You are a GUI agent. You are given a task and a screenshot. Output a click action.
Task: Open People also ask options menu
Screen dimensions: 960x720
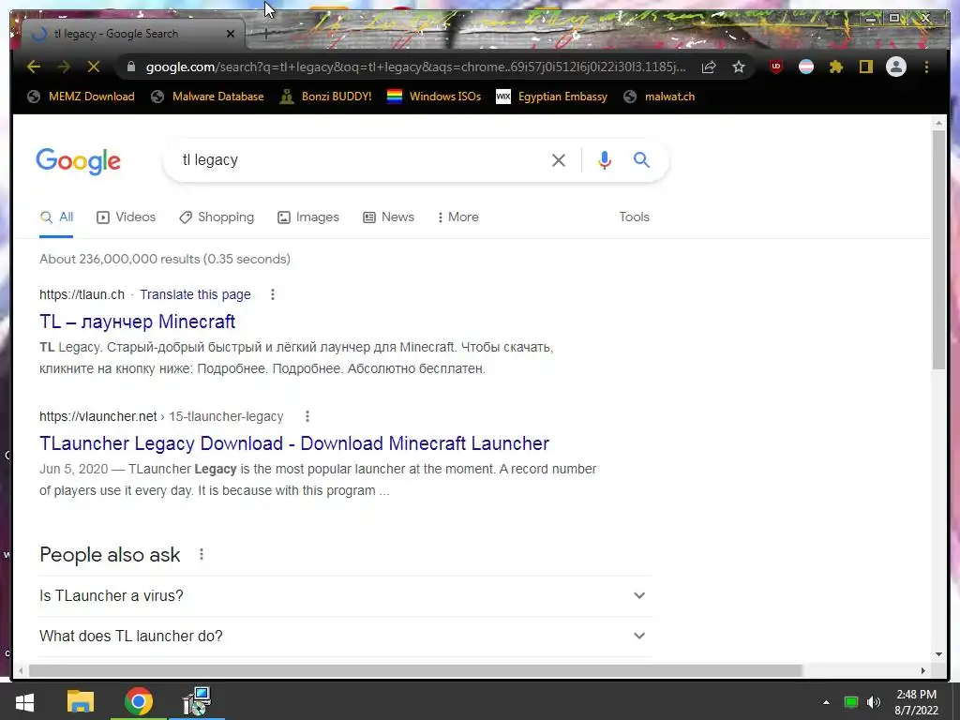(201, 555)
